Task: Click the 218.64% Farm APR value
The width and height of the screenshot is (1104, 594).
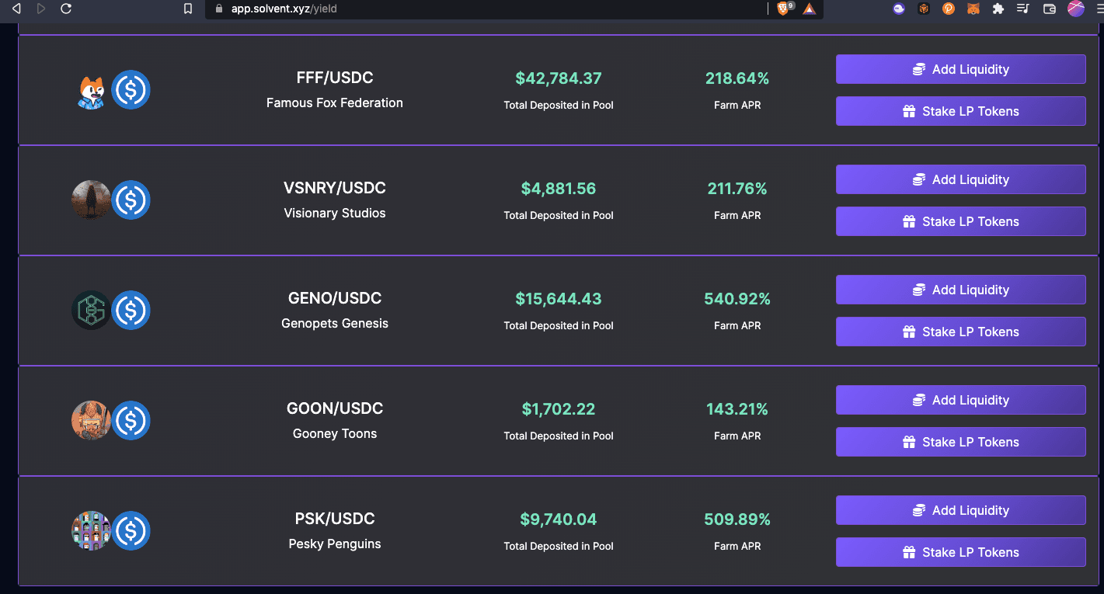Action: [x=737, y=78]
